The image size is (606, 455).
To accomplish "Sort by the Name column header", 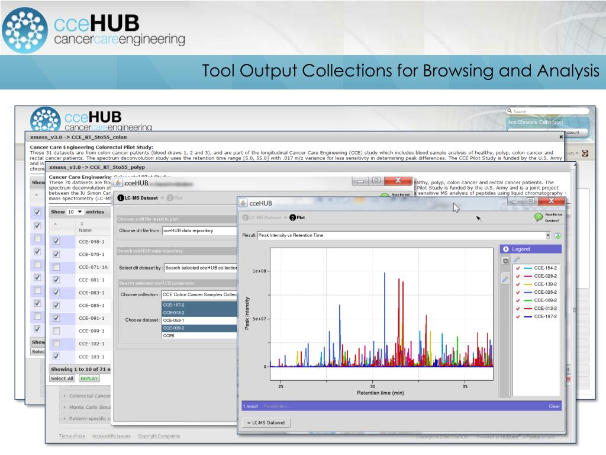I will 85,227.
